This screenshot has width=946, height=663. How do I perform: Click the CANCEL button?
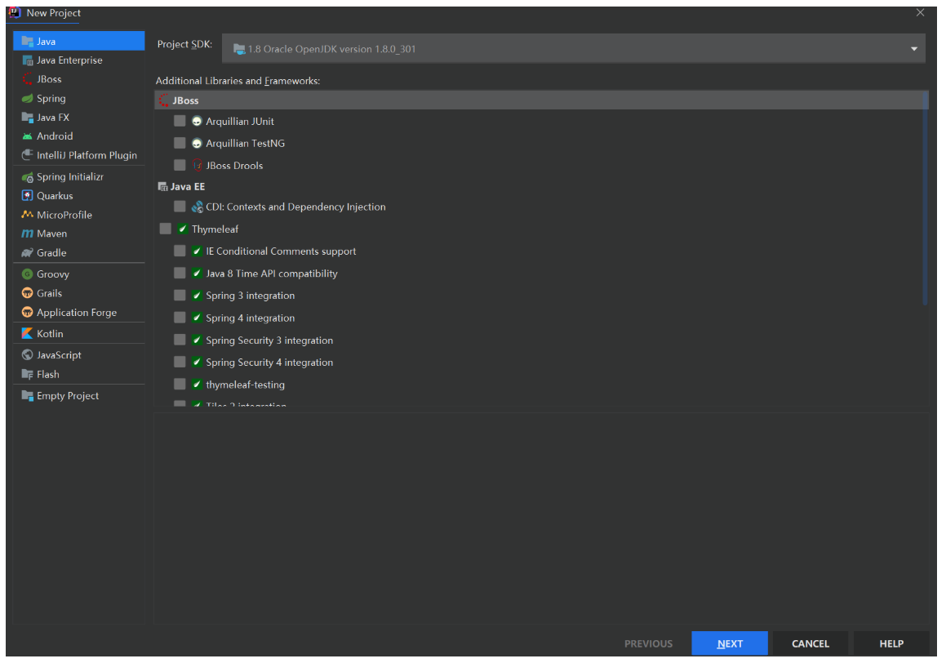click(x=811, y=643)
